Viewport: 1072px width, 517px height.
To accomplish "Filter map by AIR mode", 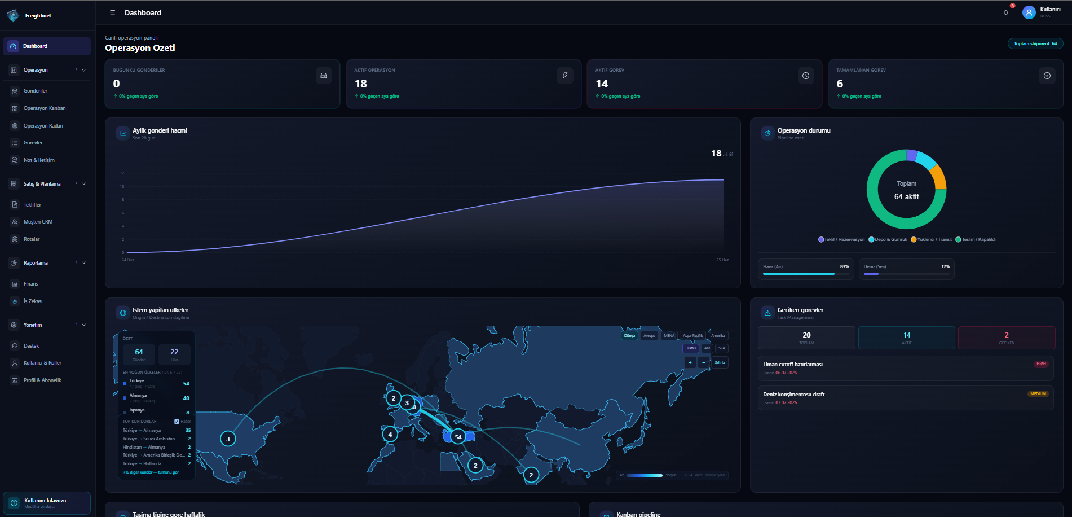I will [x=707, y=348].
